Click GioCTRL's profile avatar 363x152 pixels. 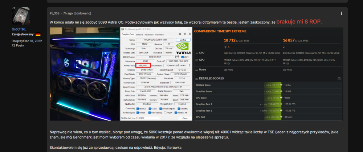point(21,16)
